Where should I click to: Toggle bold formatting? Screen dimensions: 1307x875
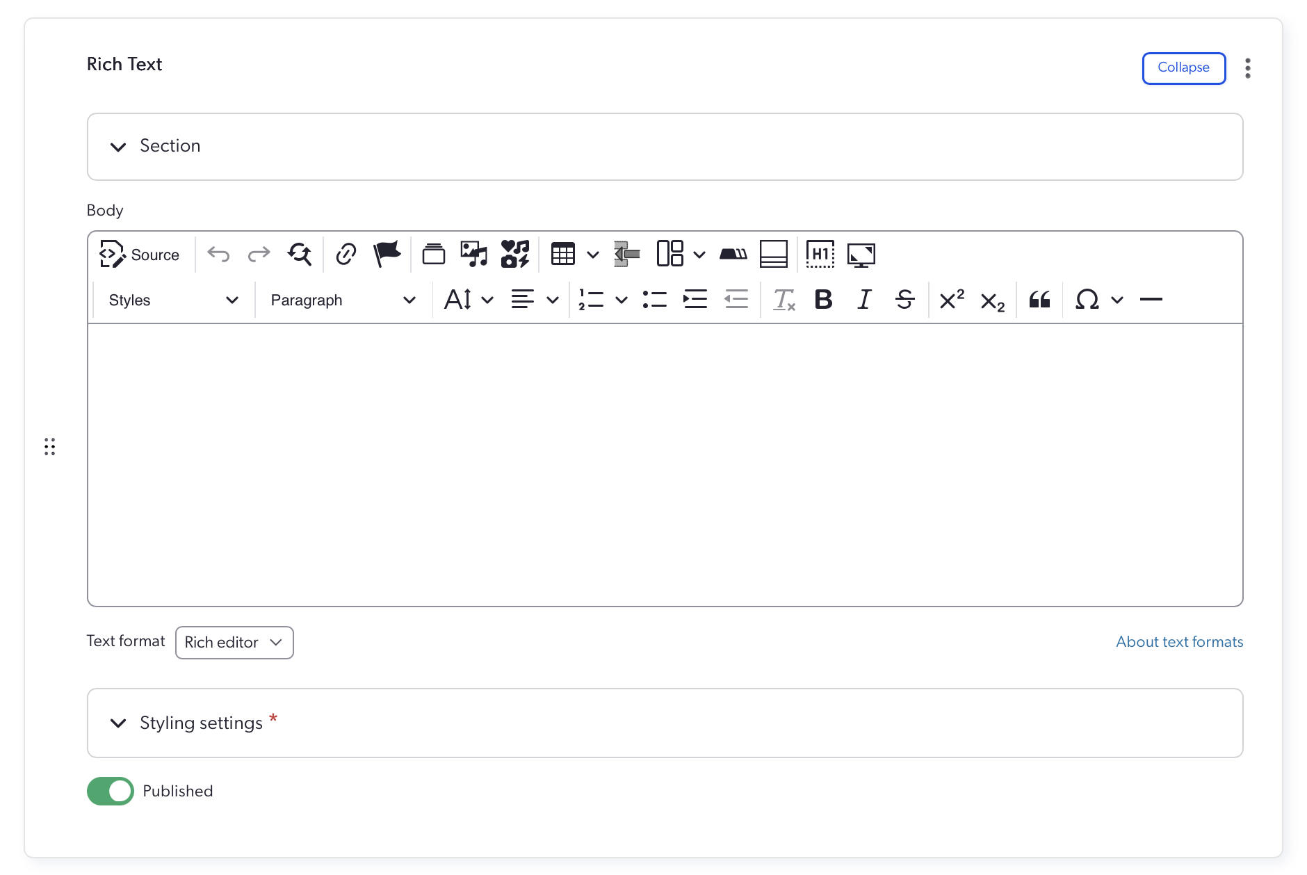tap(824, 300)
